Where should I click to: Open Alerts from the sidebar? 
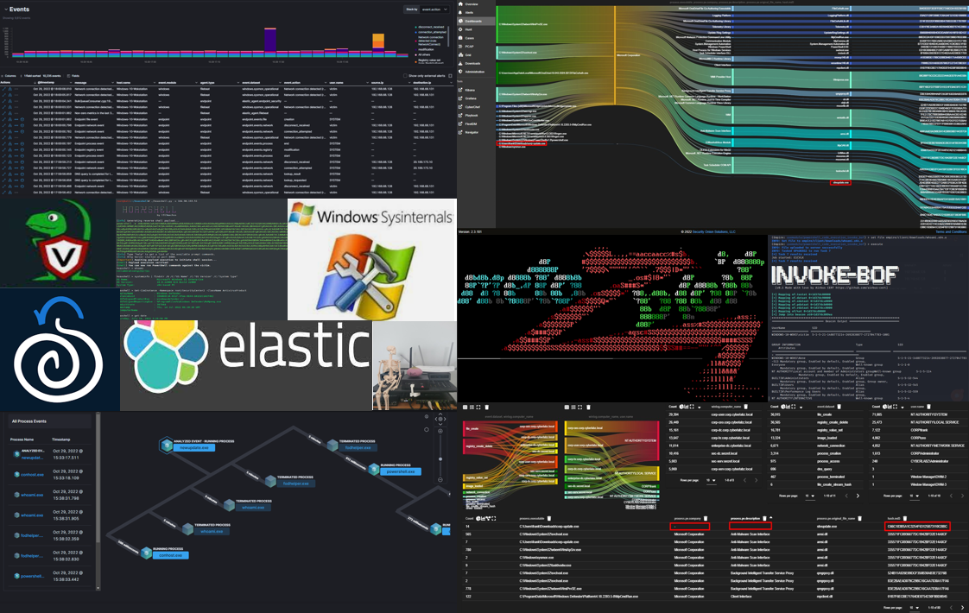(470, 13)
